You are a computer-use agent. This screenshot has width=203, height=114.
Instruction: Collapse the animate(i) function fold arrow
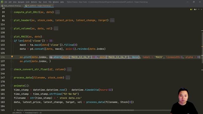tap(11, 86)
